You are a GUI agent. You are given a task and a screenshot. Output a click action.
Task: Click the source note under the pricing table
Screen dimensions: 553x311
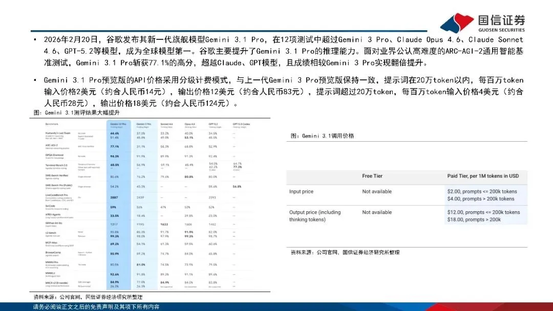tap(345, 252)
